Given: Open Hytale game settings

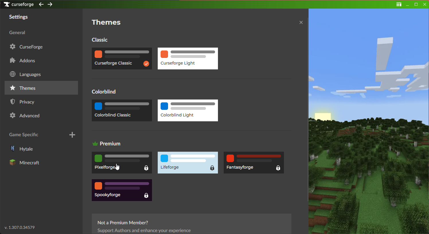Looking at the screenshot, I should pos(41,149).
